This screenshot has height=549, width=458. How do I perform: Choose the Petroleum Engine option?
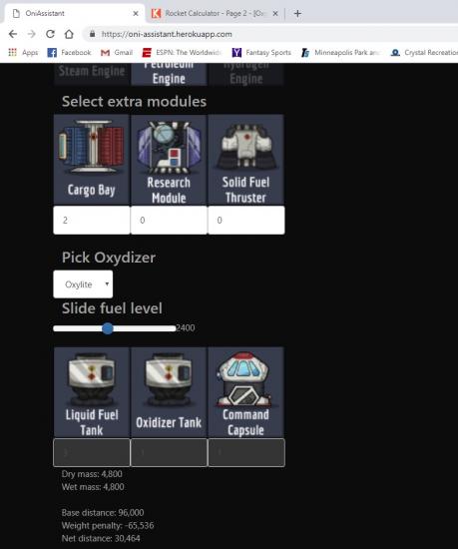[169, 74]
